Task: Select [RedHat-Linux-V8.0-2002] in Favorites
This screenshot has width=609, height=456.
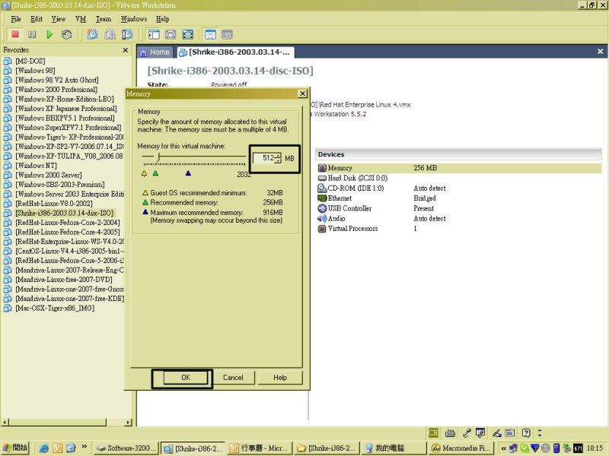Action: (53, 204)
